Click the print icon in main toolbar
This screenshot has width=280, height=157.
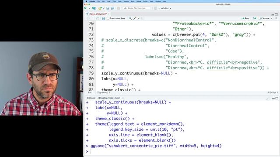coord(119,8)
